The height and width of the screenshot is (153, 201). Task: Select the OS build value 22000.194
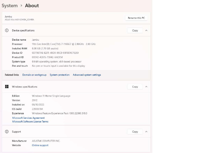(37, 109)
